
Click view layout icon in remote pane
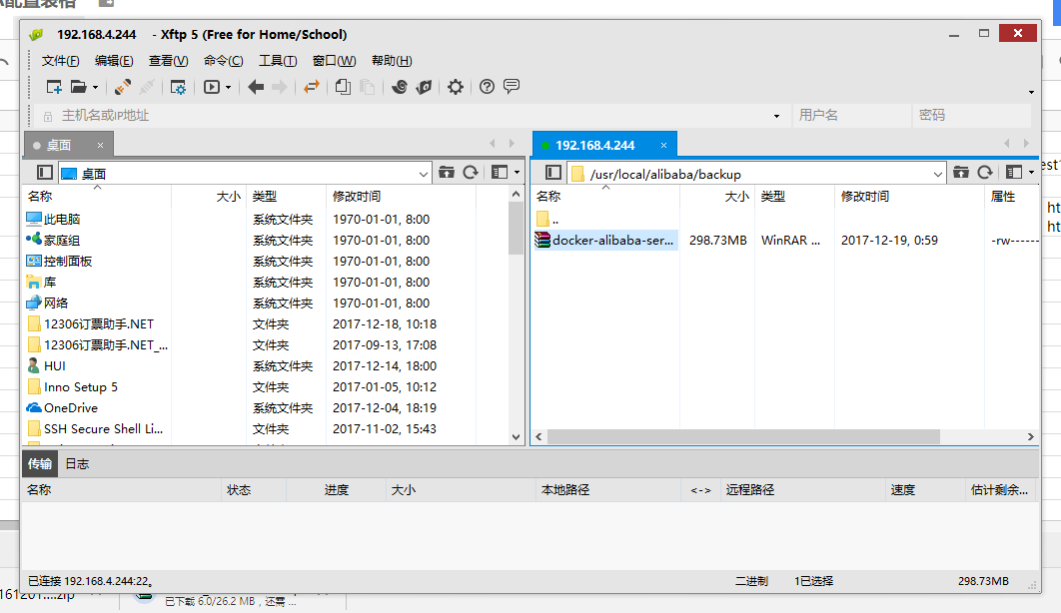click(1014, 173)
